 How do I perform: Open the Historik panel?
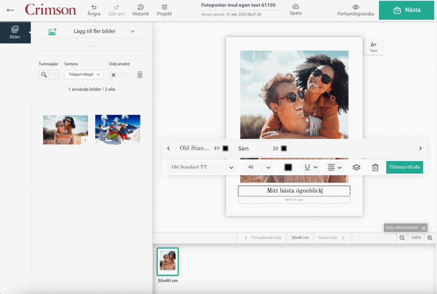pos(140,10)
